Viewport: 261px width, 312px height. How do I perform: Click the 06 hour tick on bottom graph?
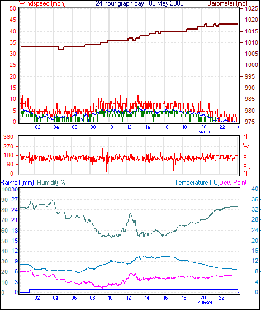tap(74, 298)
